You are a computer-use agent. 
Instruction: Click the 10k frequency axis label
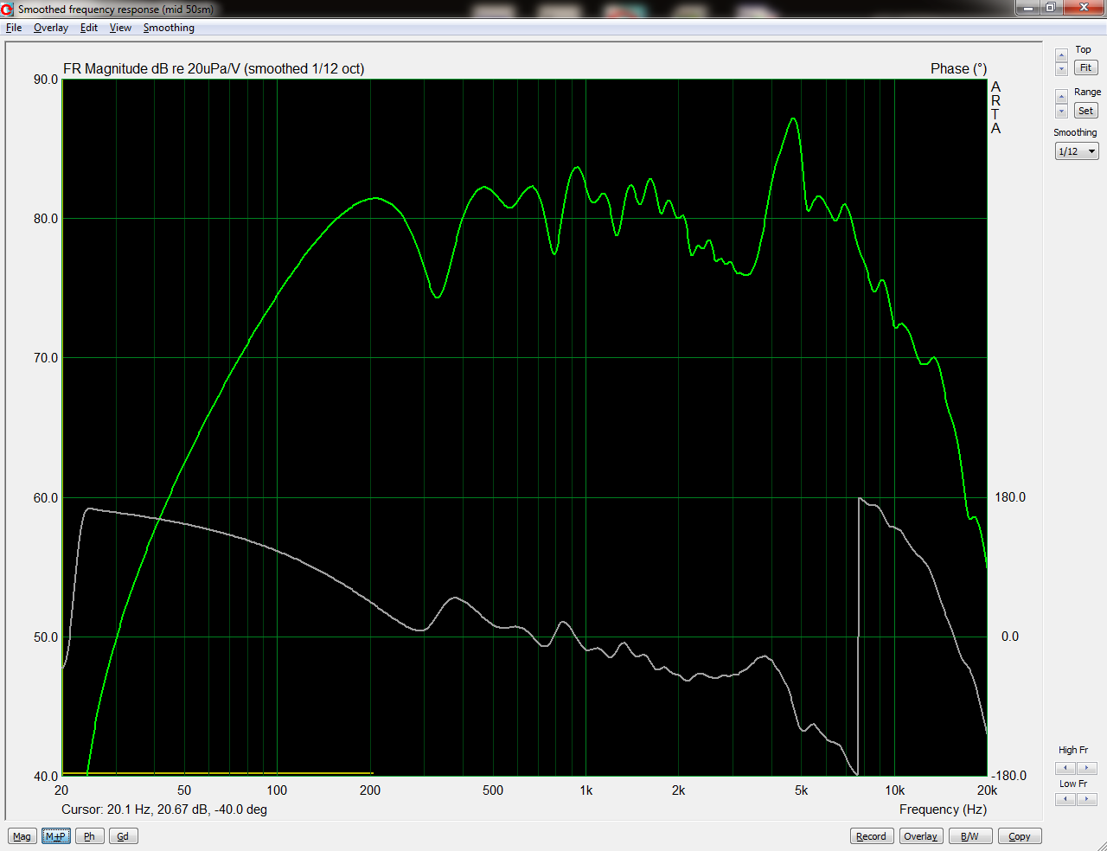tap(895, 790)
